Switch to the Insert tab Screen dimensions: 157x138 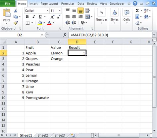tap(33, 4)
